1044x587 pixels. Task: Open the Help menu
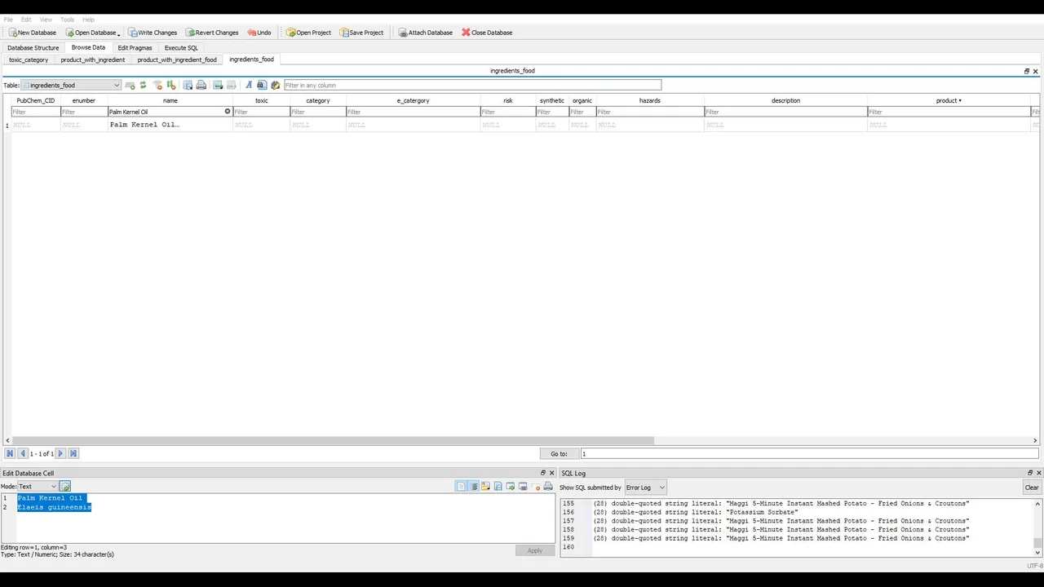click(88, 20)
